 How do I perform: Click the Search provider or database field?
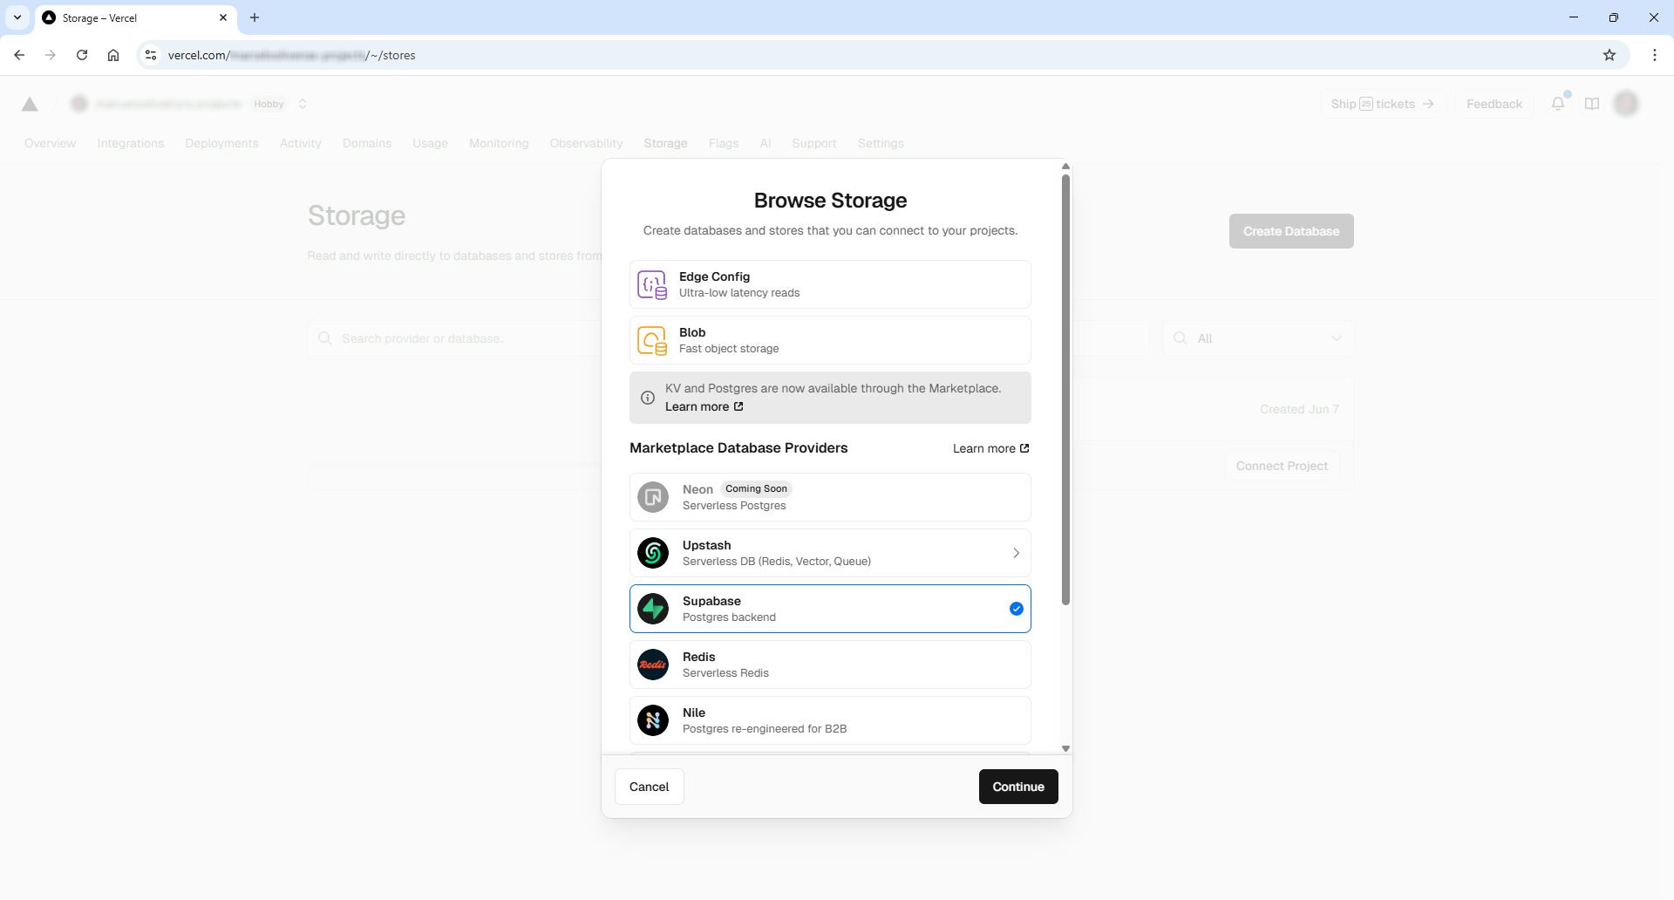click(x=453, y=338)
